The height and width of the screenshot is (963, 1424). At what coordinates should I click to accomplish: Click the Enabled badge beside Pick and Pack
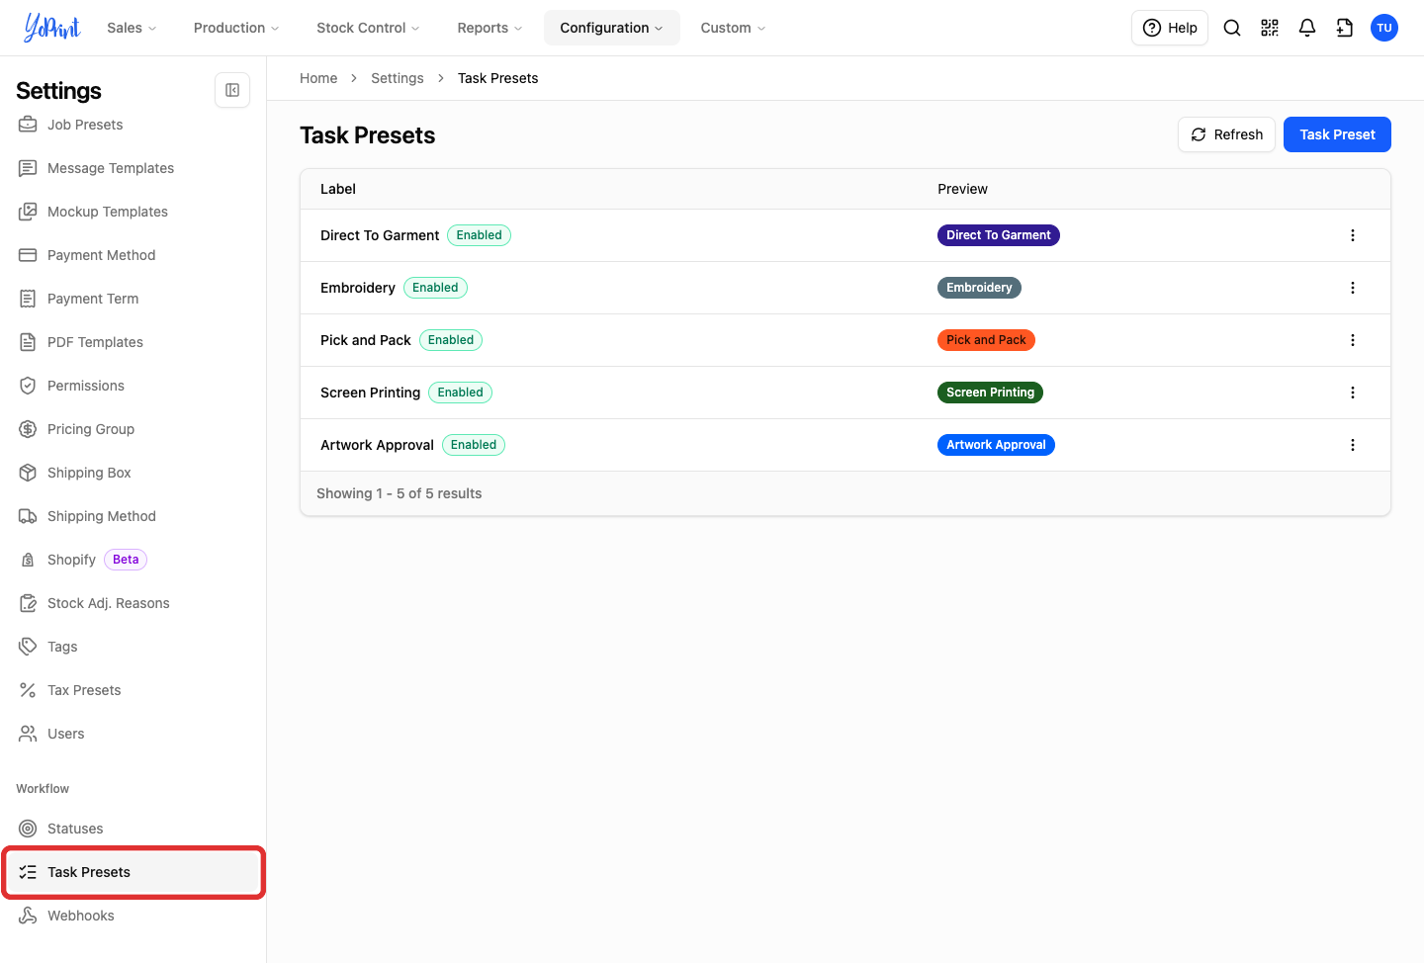click(451, 340)
